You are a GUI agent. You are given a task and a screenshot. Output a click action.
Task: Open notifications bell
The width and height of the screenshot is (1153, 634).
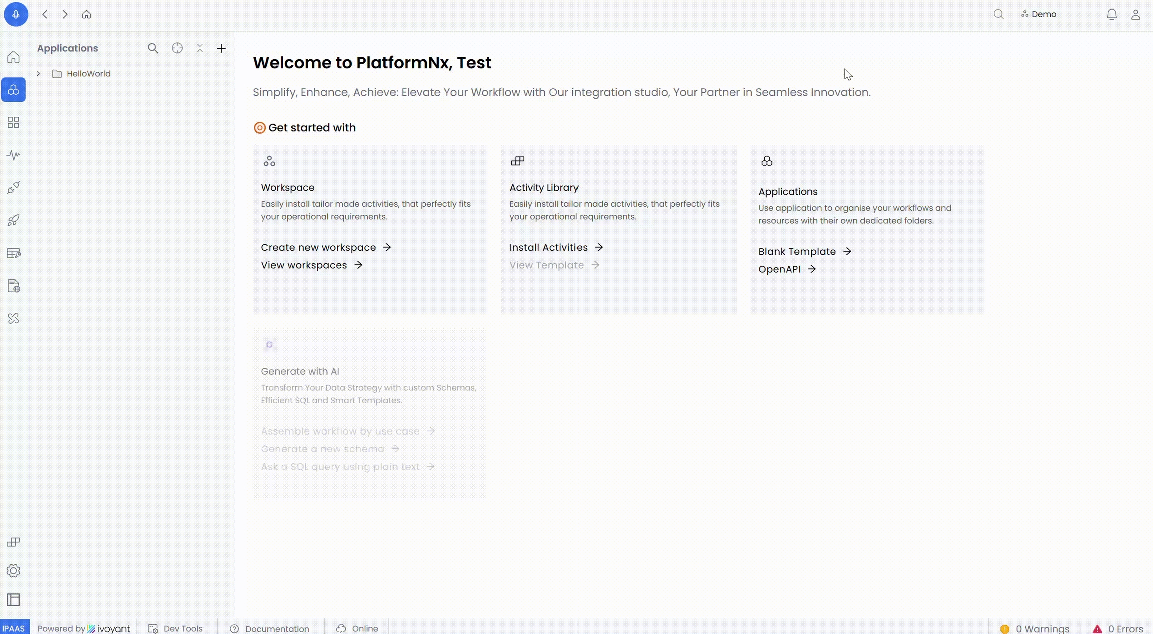click(x=1112, y=14)
